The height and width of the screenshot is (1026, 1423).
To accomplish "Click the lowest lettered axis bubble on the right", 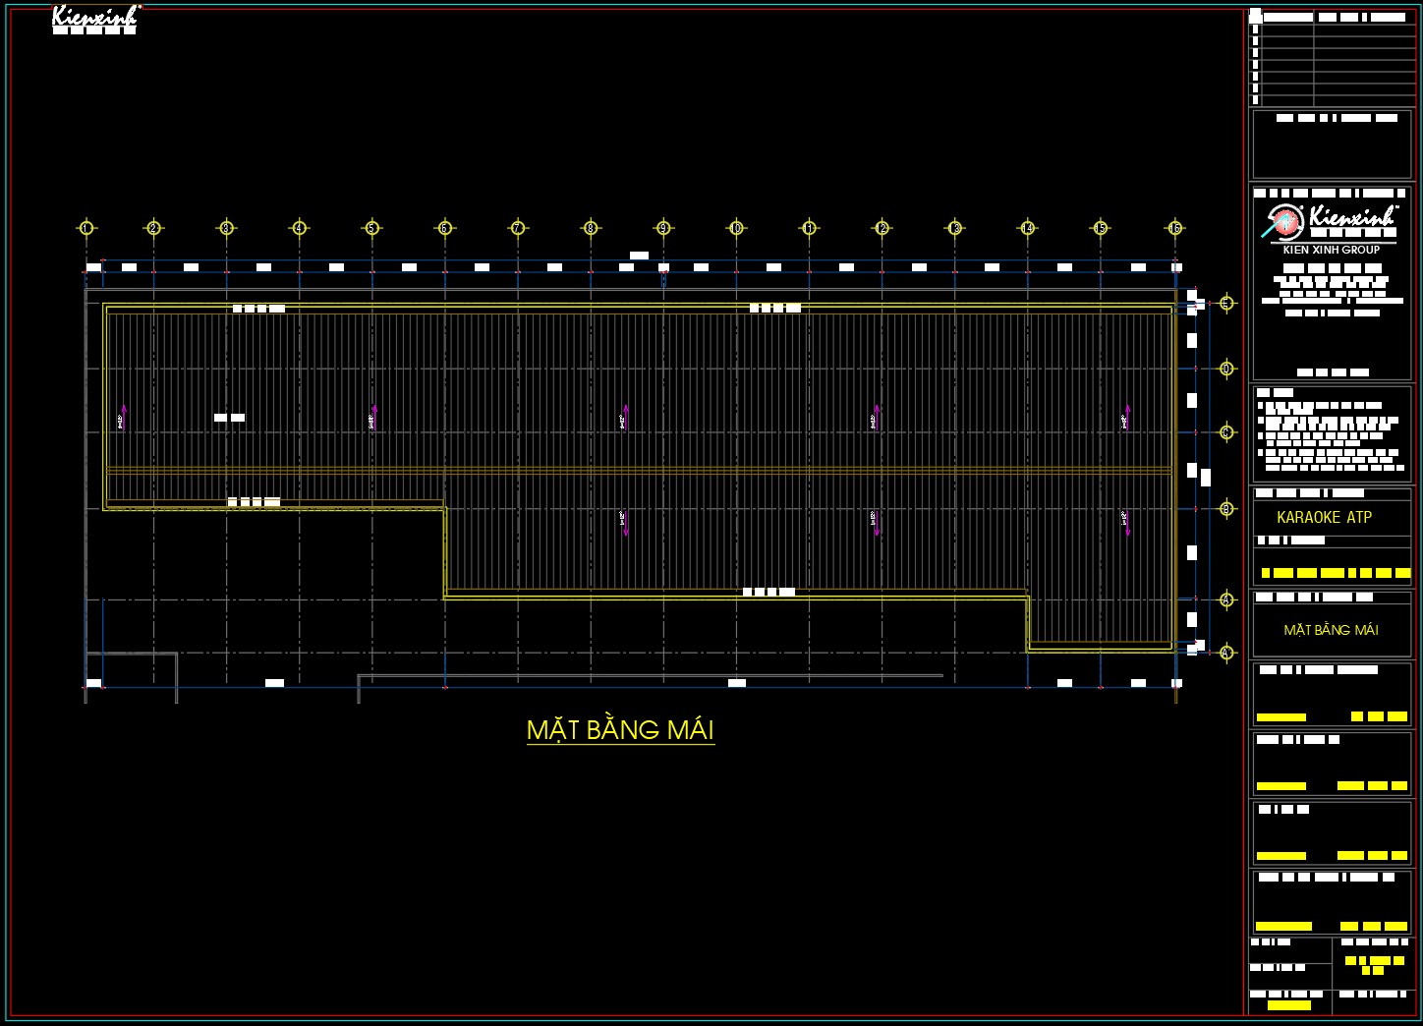I will pos(1224,654).
